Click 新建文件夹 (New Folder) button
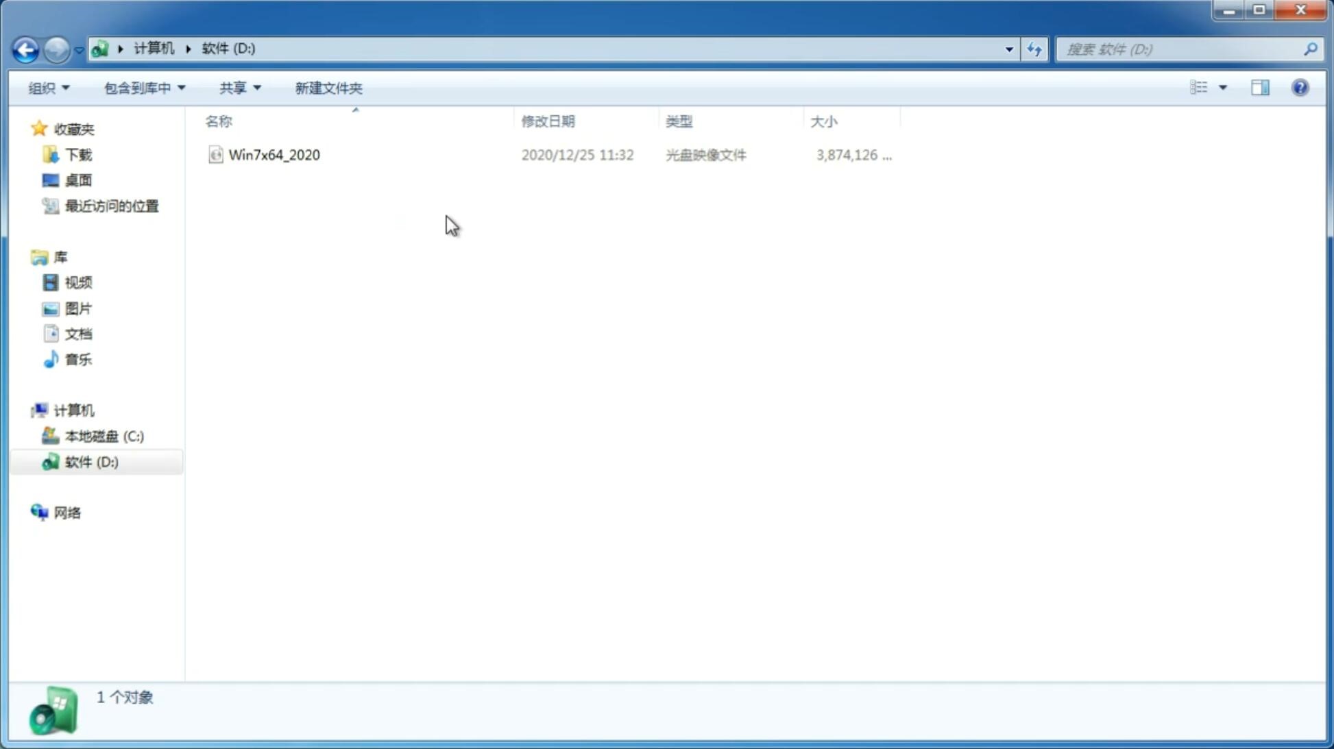1334x749 pixels. [x=328, y=87]
